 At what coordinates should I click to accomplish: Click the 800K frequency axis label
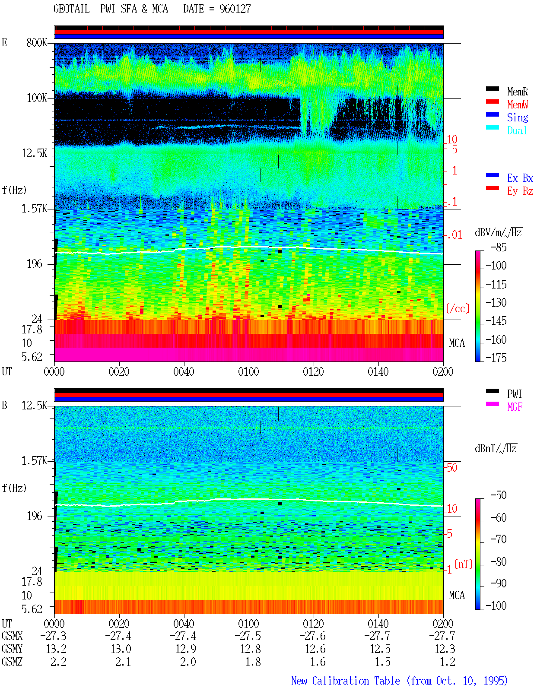click(x=37, y=42)
